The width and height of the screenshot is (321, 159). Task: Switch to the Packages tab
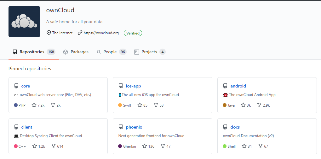[76, 52]
